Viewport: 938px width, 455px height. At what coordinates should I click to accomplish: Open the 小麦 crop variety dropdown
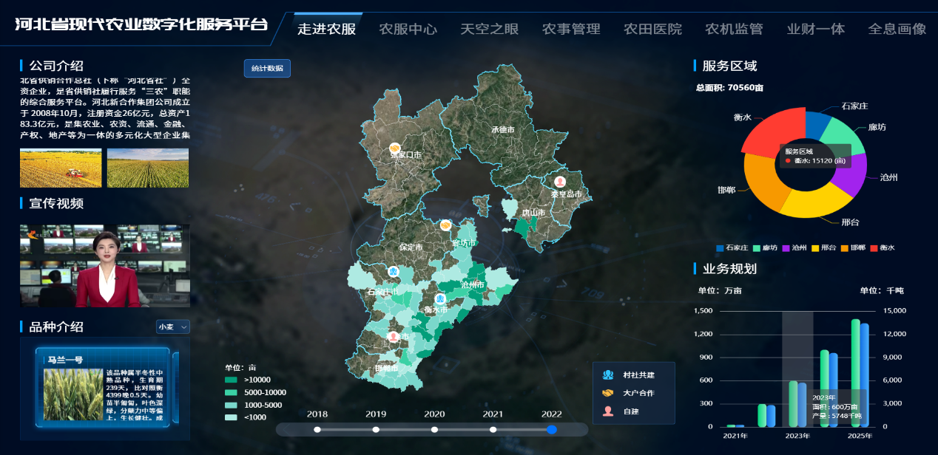coord(173,326)
